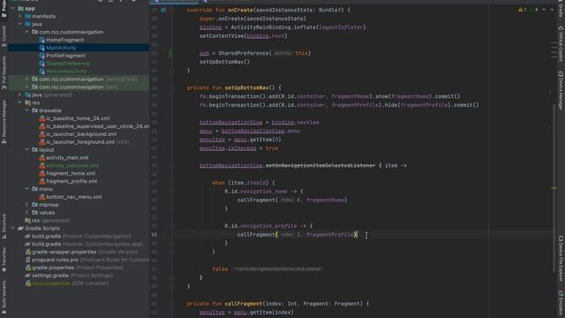The image size is (565, 318).
Task: Collapse the drawable folder
Action: (x=27, y=110)
